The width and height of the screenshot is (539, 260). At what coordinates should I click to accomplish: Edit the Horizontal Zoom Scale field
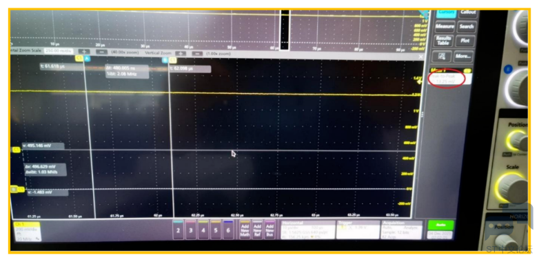coord(59,51)
